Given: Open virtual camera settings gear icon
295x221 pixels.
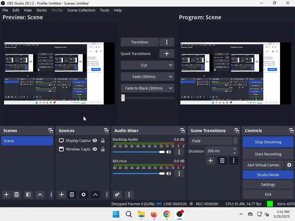Looking at the screenshot, I should click(x=289, y=165).
